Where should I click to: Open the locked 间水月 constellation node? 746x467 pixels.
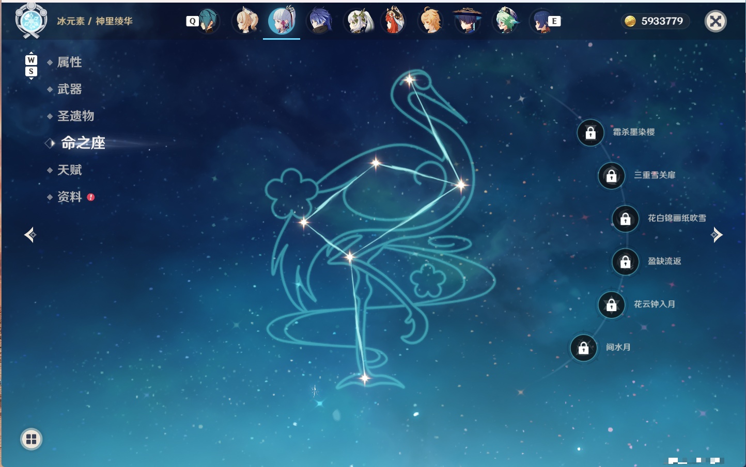pyautogui.click(x=584, y=348)
